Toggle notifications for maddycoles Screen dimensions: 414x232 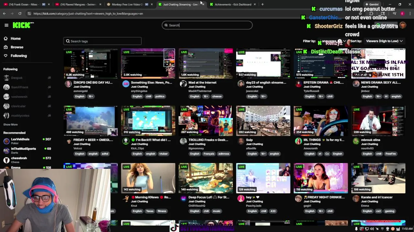coord(49,115)
